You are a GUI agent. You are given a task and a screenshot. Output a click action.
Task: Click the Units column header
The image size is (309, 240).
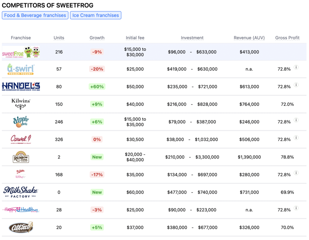(x=59, y=38)
